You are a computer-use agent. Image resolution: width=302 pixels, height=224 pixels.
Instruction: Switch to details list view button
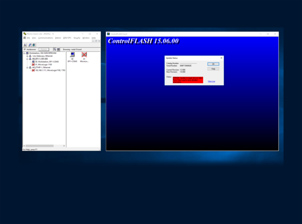click(x=58, y=49)
